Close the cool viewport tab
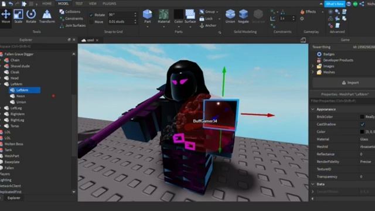Screen dimensions: 375x211 97,40
